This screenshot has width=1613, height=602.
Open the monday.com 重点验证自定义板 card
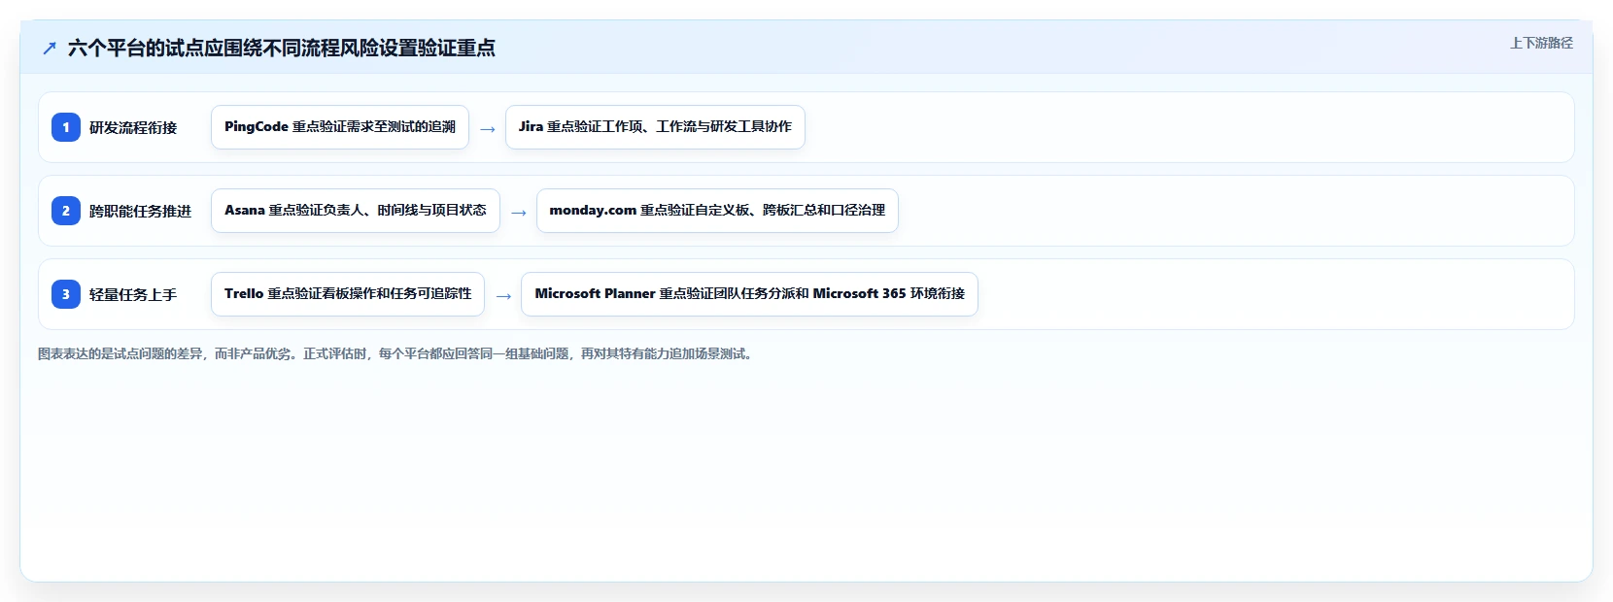click(x=717, y=211)
